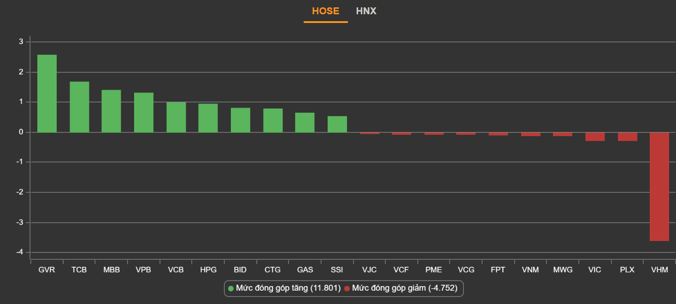Click the red legend dot icon
676x304 pixels.
pyautogui.click(x=347, y=289)
